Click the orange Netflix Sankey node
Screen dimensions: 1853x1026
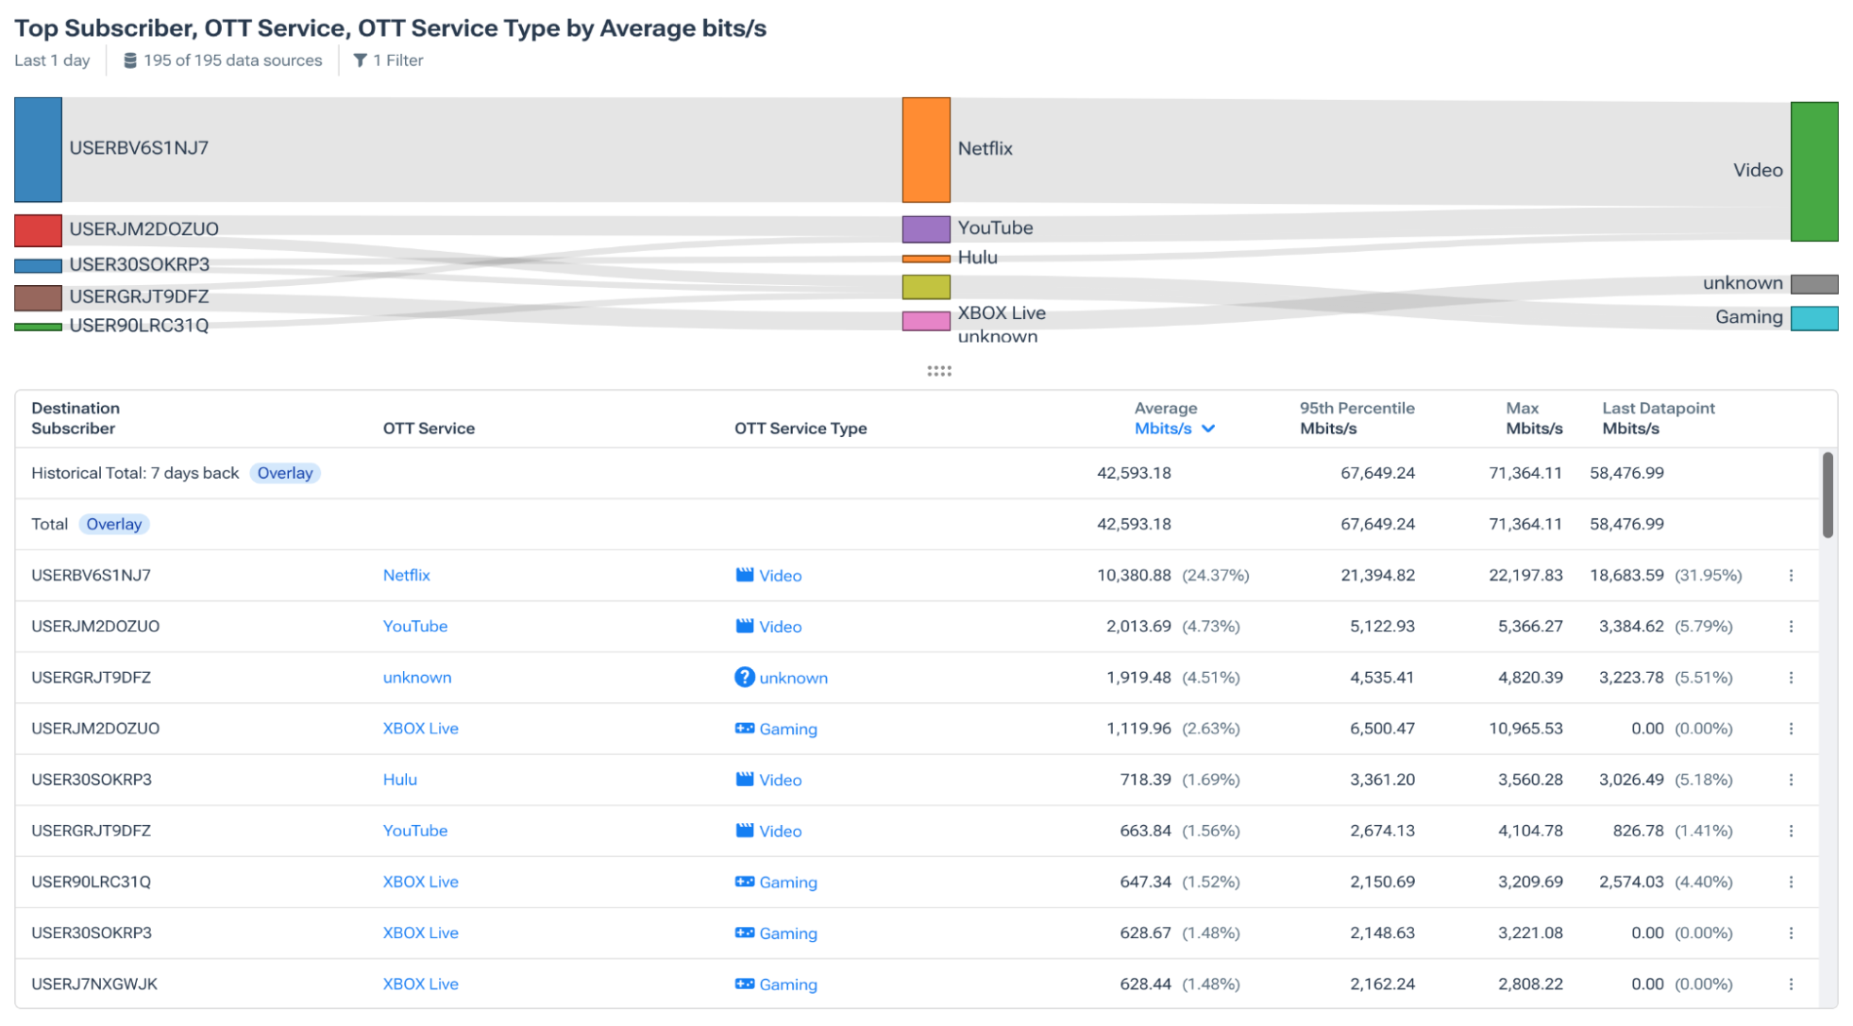(925, 149)
